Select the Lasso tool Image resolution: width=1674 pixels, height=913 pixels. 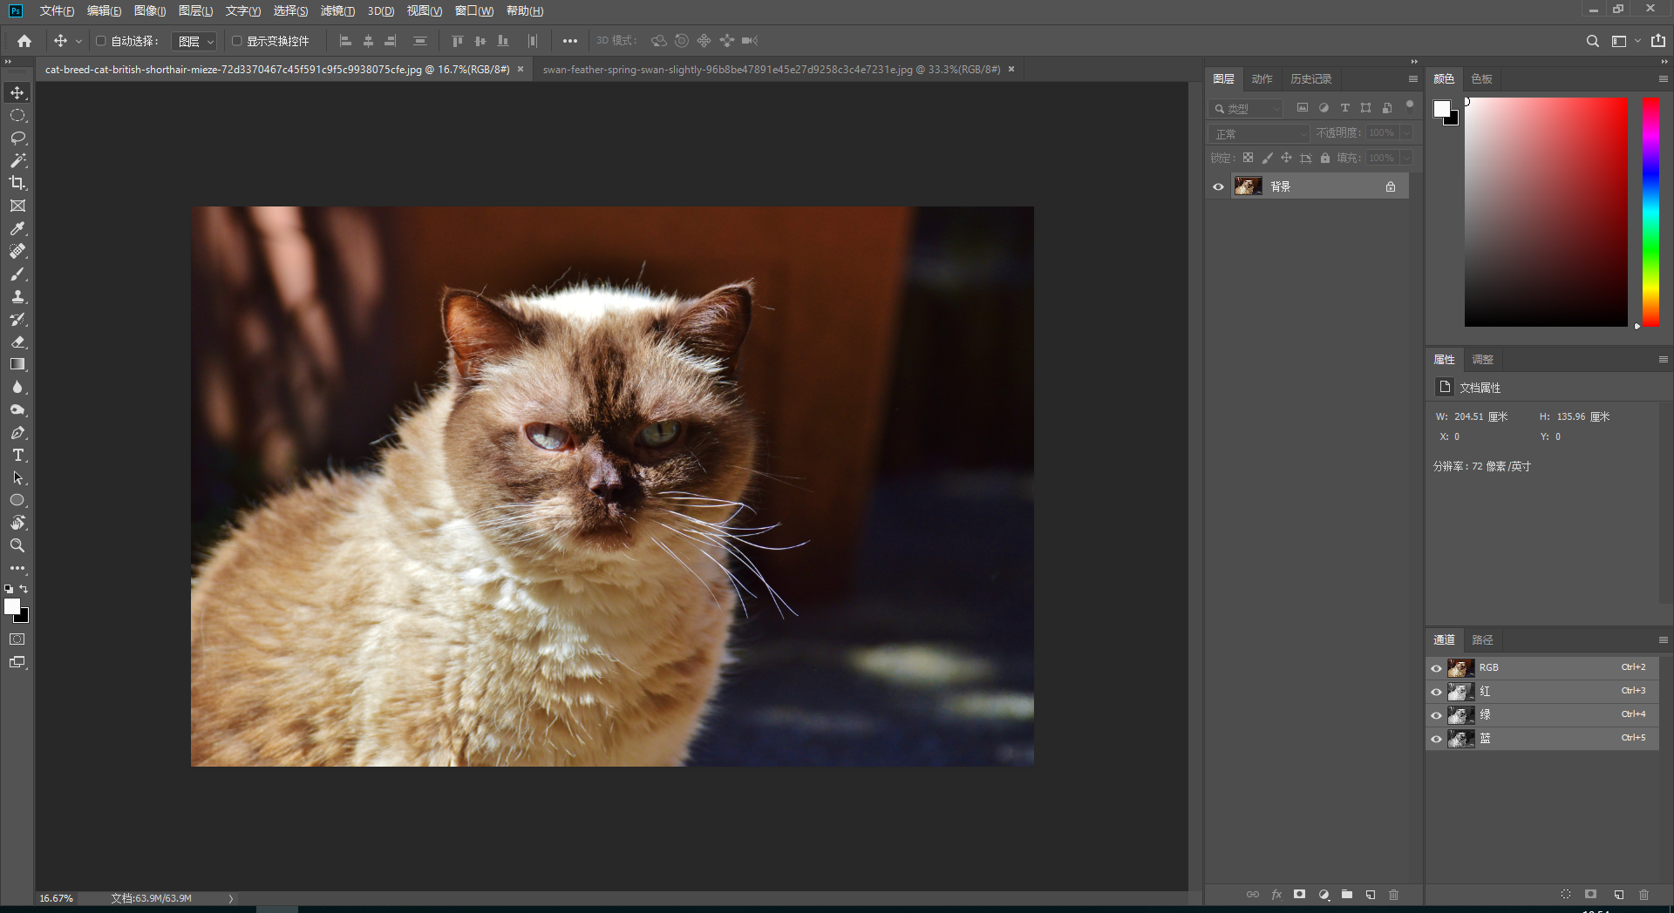click(x=17, y=138)
